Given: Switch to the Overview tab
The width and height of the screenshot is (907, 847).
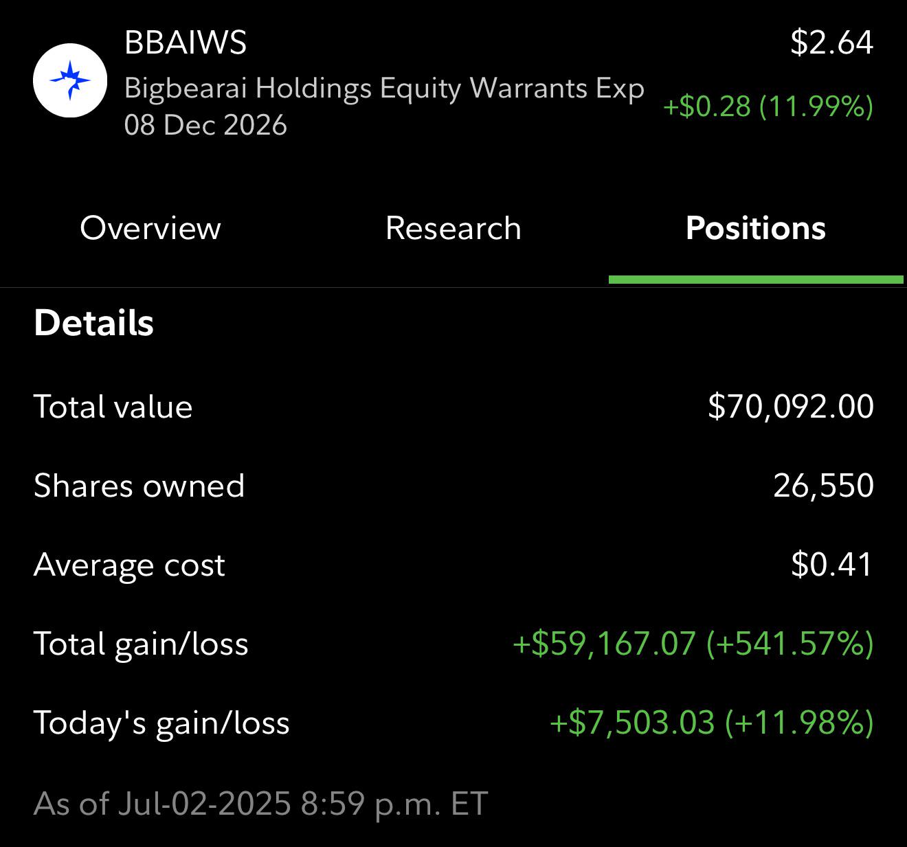Looking at the screenshot, I should pos(150,228).
